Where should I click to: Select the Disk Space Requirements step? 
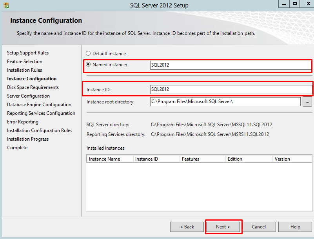pos(33,87)
